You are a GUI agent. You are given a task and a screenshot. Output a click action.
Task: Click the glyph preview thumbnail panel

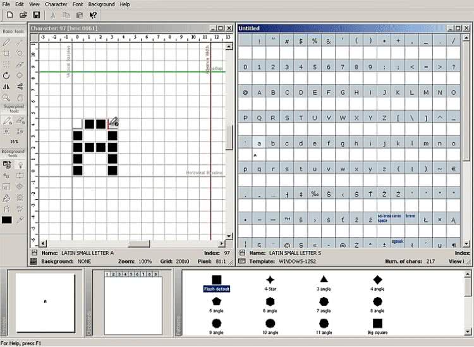45,303
